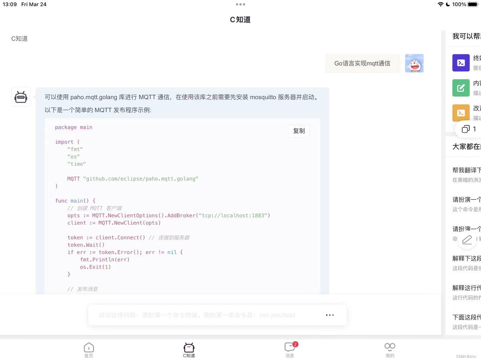Select the C知道 bottom tab

pyautogui.click(x=189, y=350)
